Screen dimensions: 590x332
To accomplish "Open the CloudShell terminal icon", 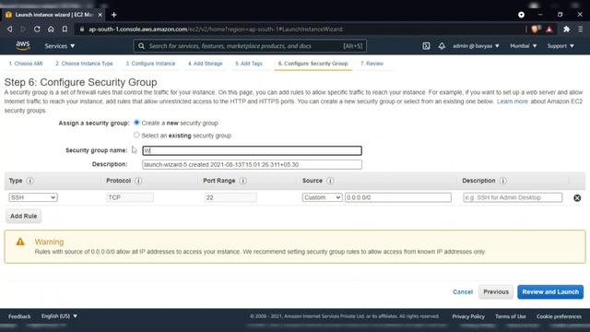I will tap(426, 46).
